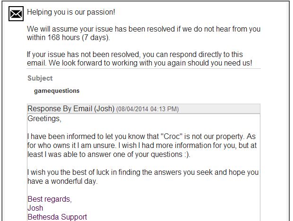Click the "respond directly to this email" sentence
Viewport: 293px width, 221px height.
click(x=135, y=58)
